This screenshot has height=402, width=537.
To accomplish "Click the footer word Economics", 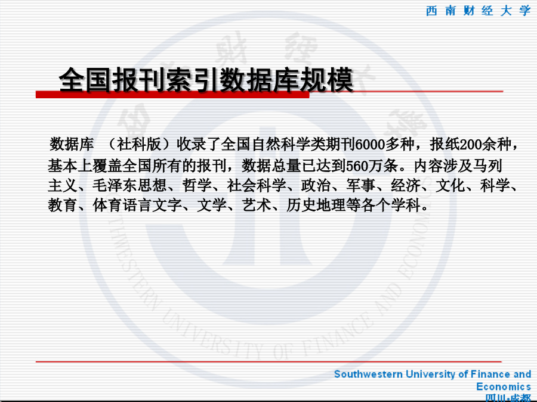I will coord(504,387).
